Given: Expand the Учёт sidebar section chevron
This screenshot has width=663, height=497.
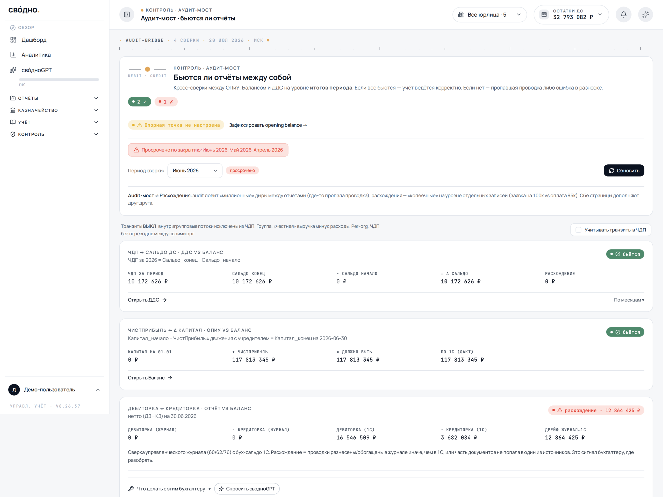Looking at the screenshot, I should [96, 122].
